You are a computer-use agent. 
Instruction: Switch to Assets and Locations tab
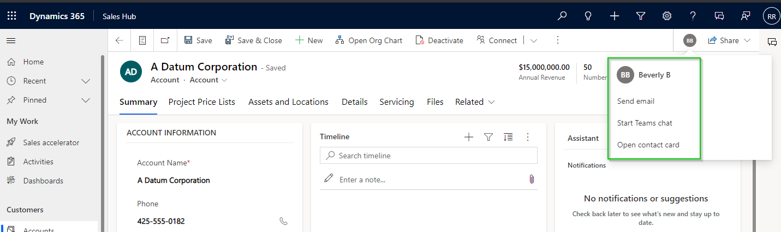tap(288, 102)
